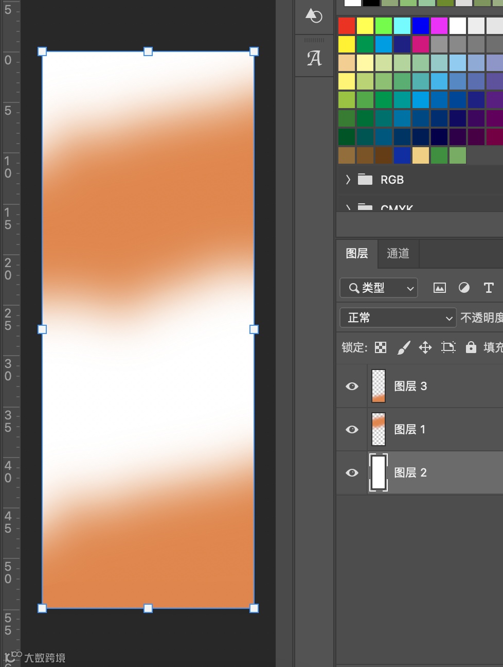The image size is (503, 667).
Task: Filter layers by type layers T icon
Action: pos(489,288)
